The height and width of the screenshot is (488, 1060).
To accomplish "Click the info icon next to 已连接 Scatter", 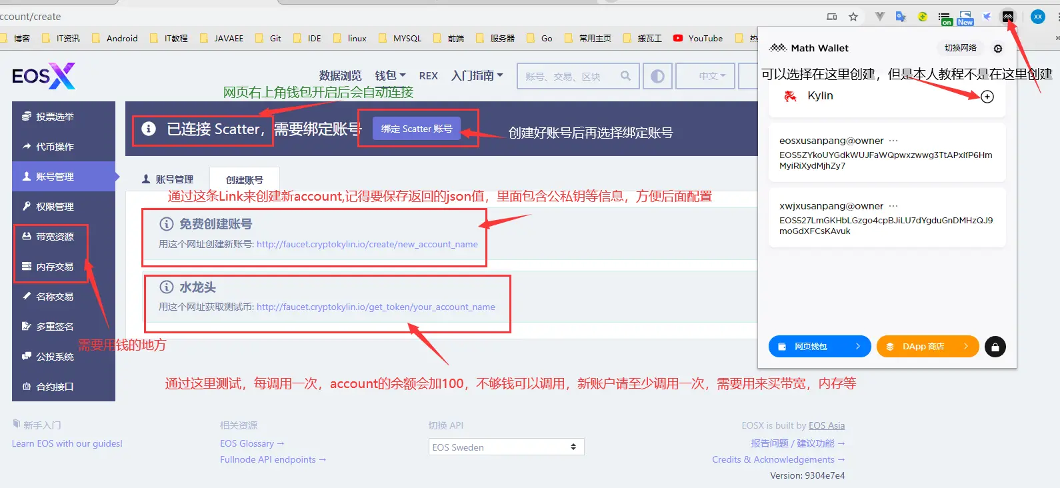I will (149, 129).
